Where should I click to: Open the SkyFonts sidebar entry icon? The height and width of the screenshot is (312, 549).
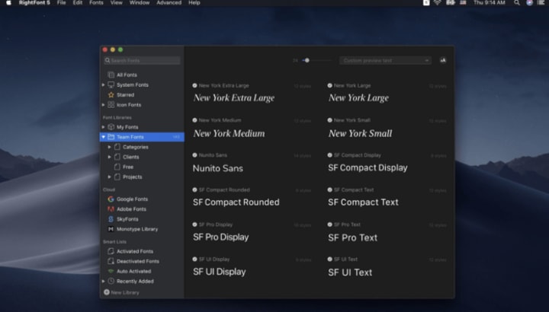click(111, 219)
